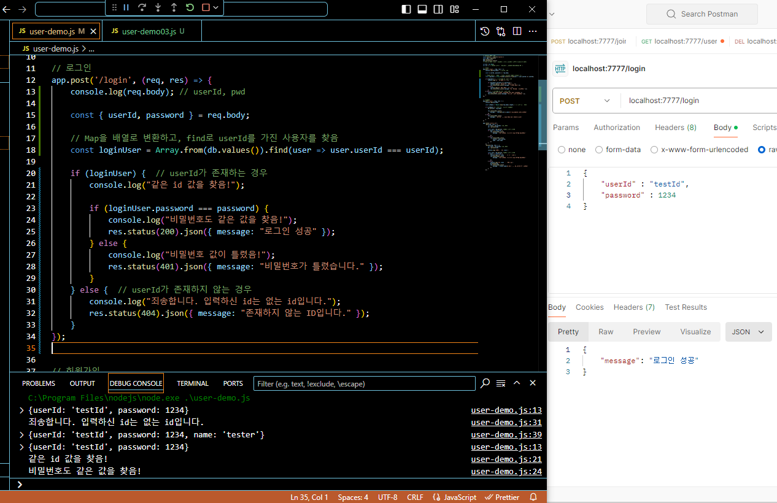Open the Cookies response tab
Image resolution: width=777 pixels, height=503 pixels.
coord(590,307)
